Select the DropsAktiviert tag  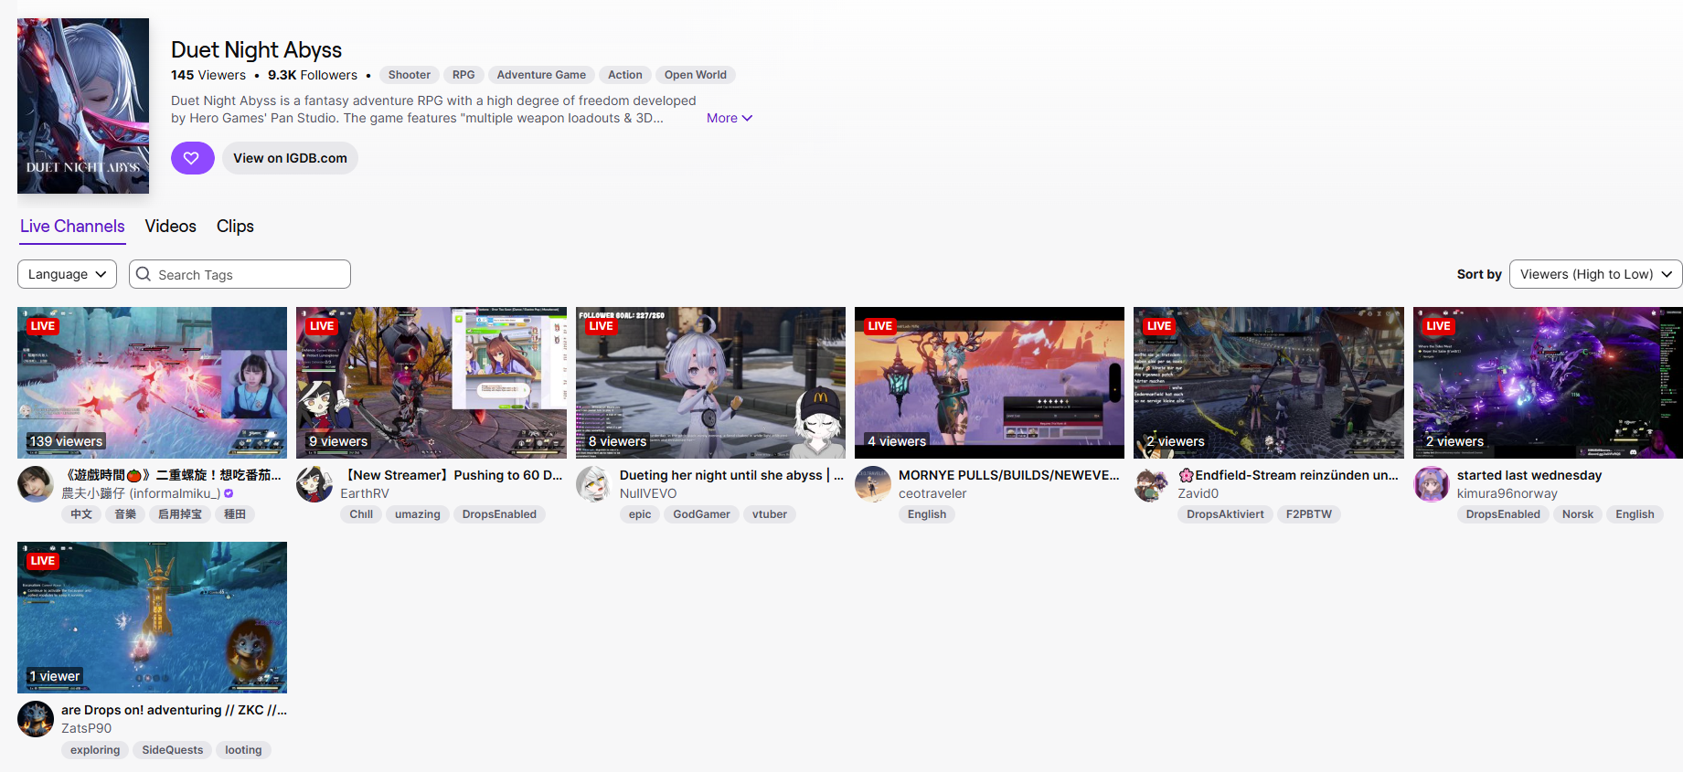coord(1225,514)
